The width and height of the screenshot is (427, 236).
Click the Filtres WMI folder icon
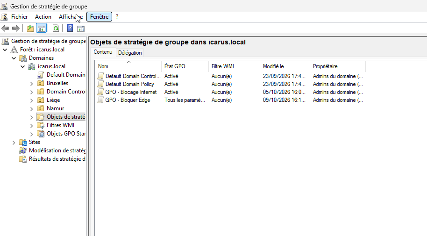pyautogui.click(x=41, y=125)
